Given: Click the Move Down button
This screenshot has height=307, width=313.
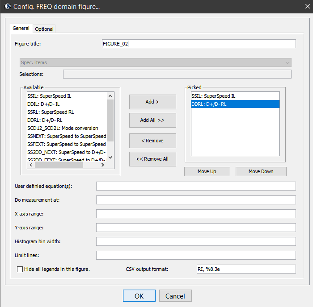Looking at the screenshot, I should pos(261,171).
